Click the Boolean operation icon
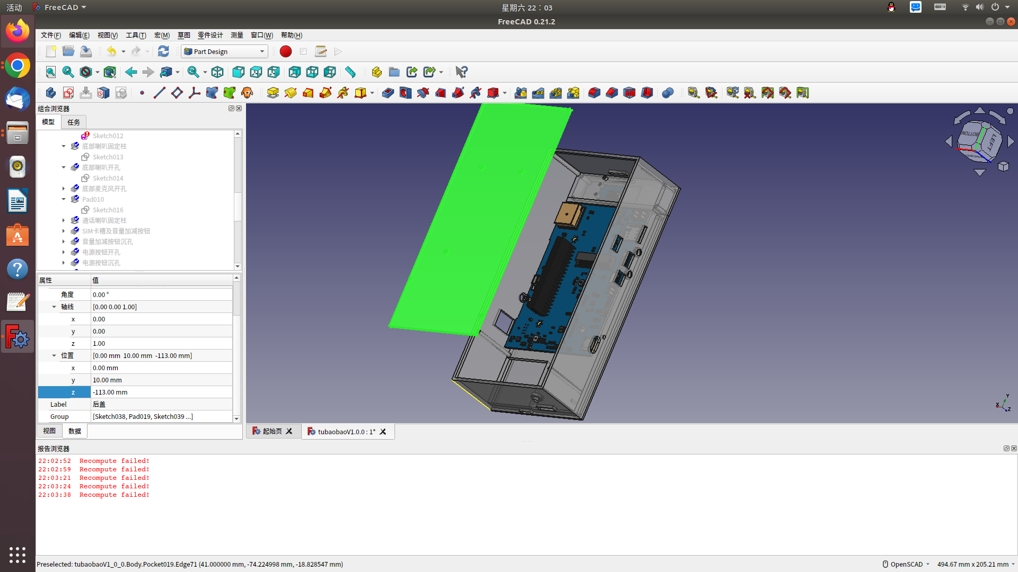 tap(668, 93)
